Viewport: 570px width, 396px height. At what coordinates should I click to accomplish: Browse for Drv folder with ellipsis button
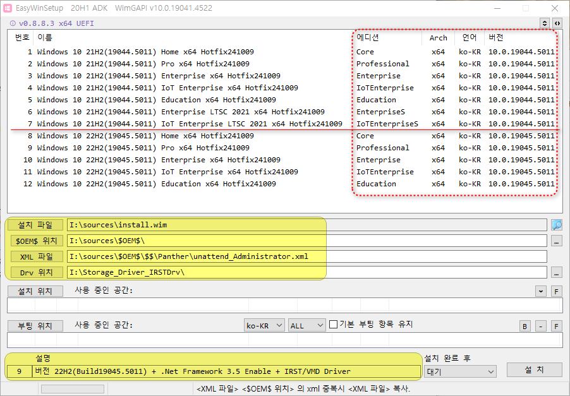(x=556, y=272)
